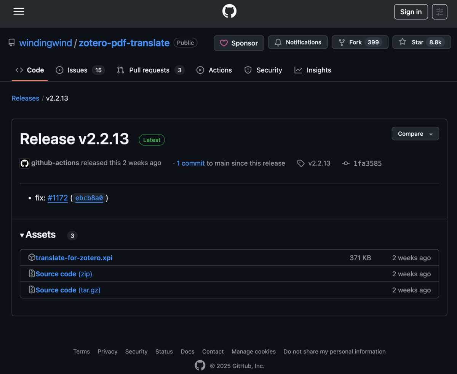Switch to the Insights tab
The width and height of the screenshot is (457, 374).
313,70
